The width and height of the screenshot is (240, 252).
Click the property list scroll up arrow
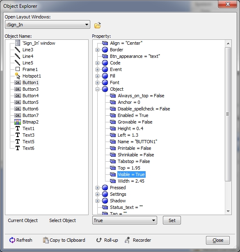coord(228,44)
